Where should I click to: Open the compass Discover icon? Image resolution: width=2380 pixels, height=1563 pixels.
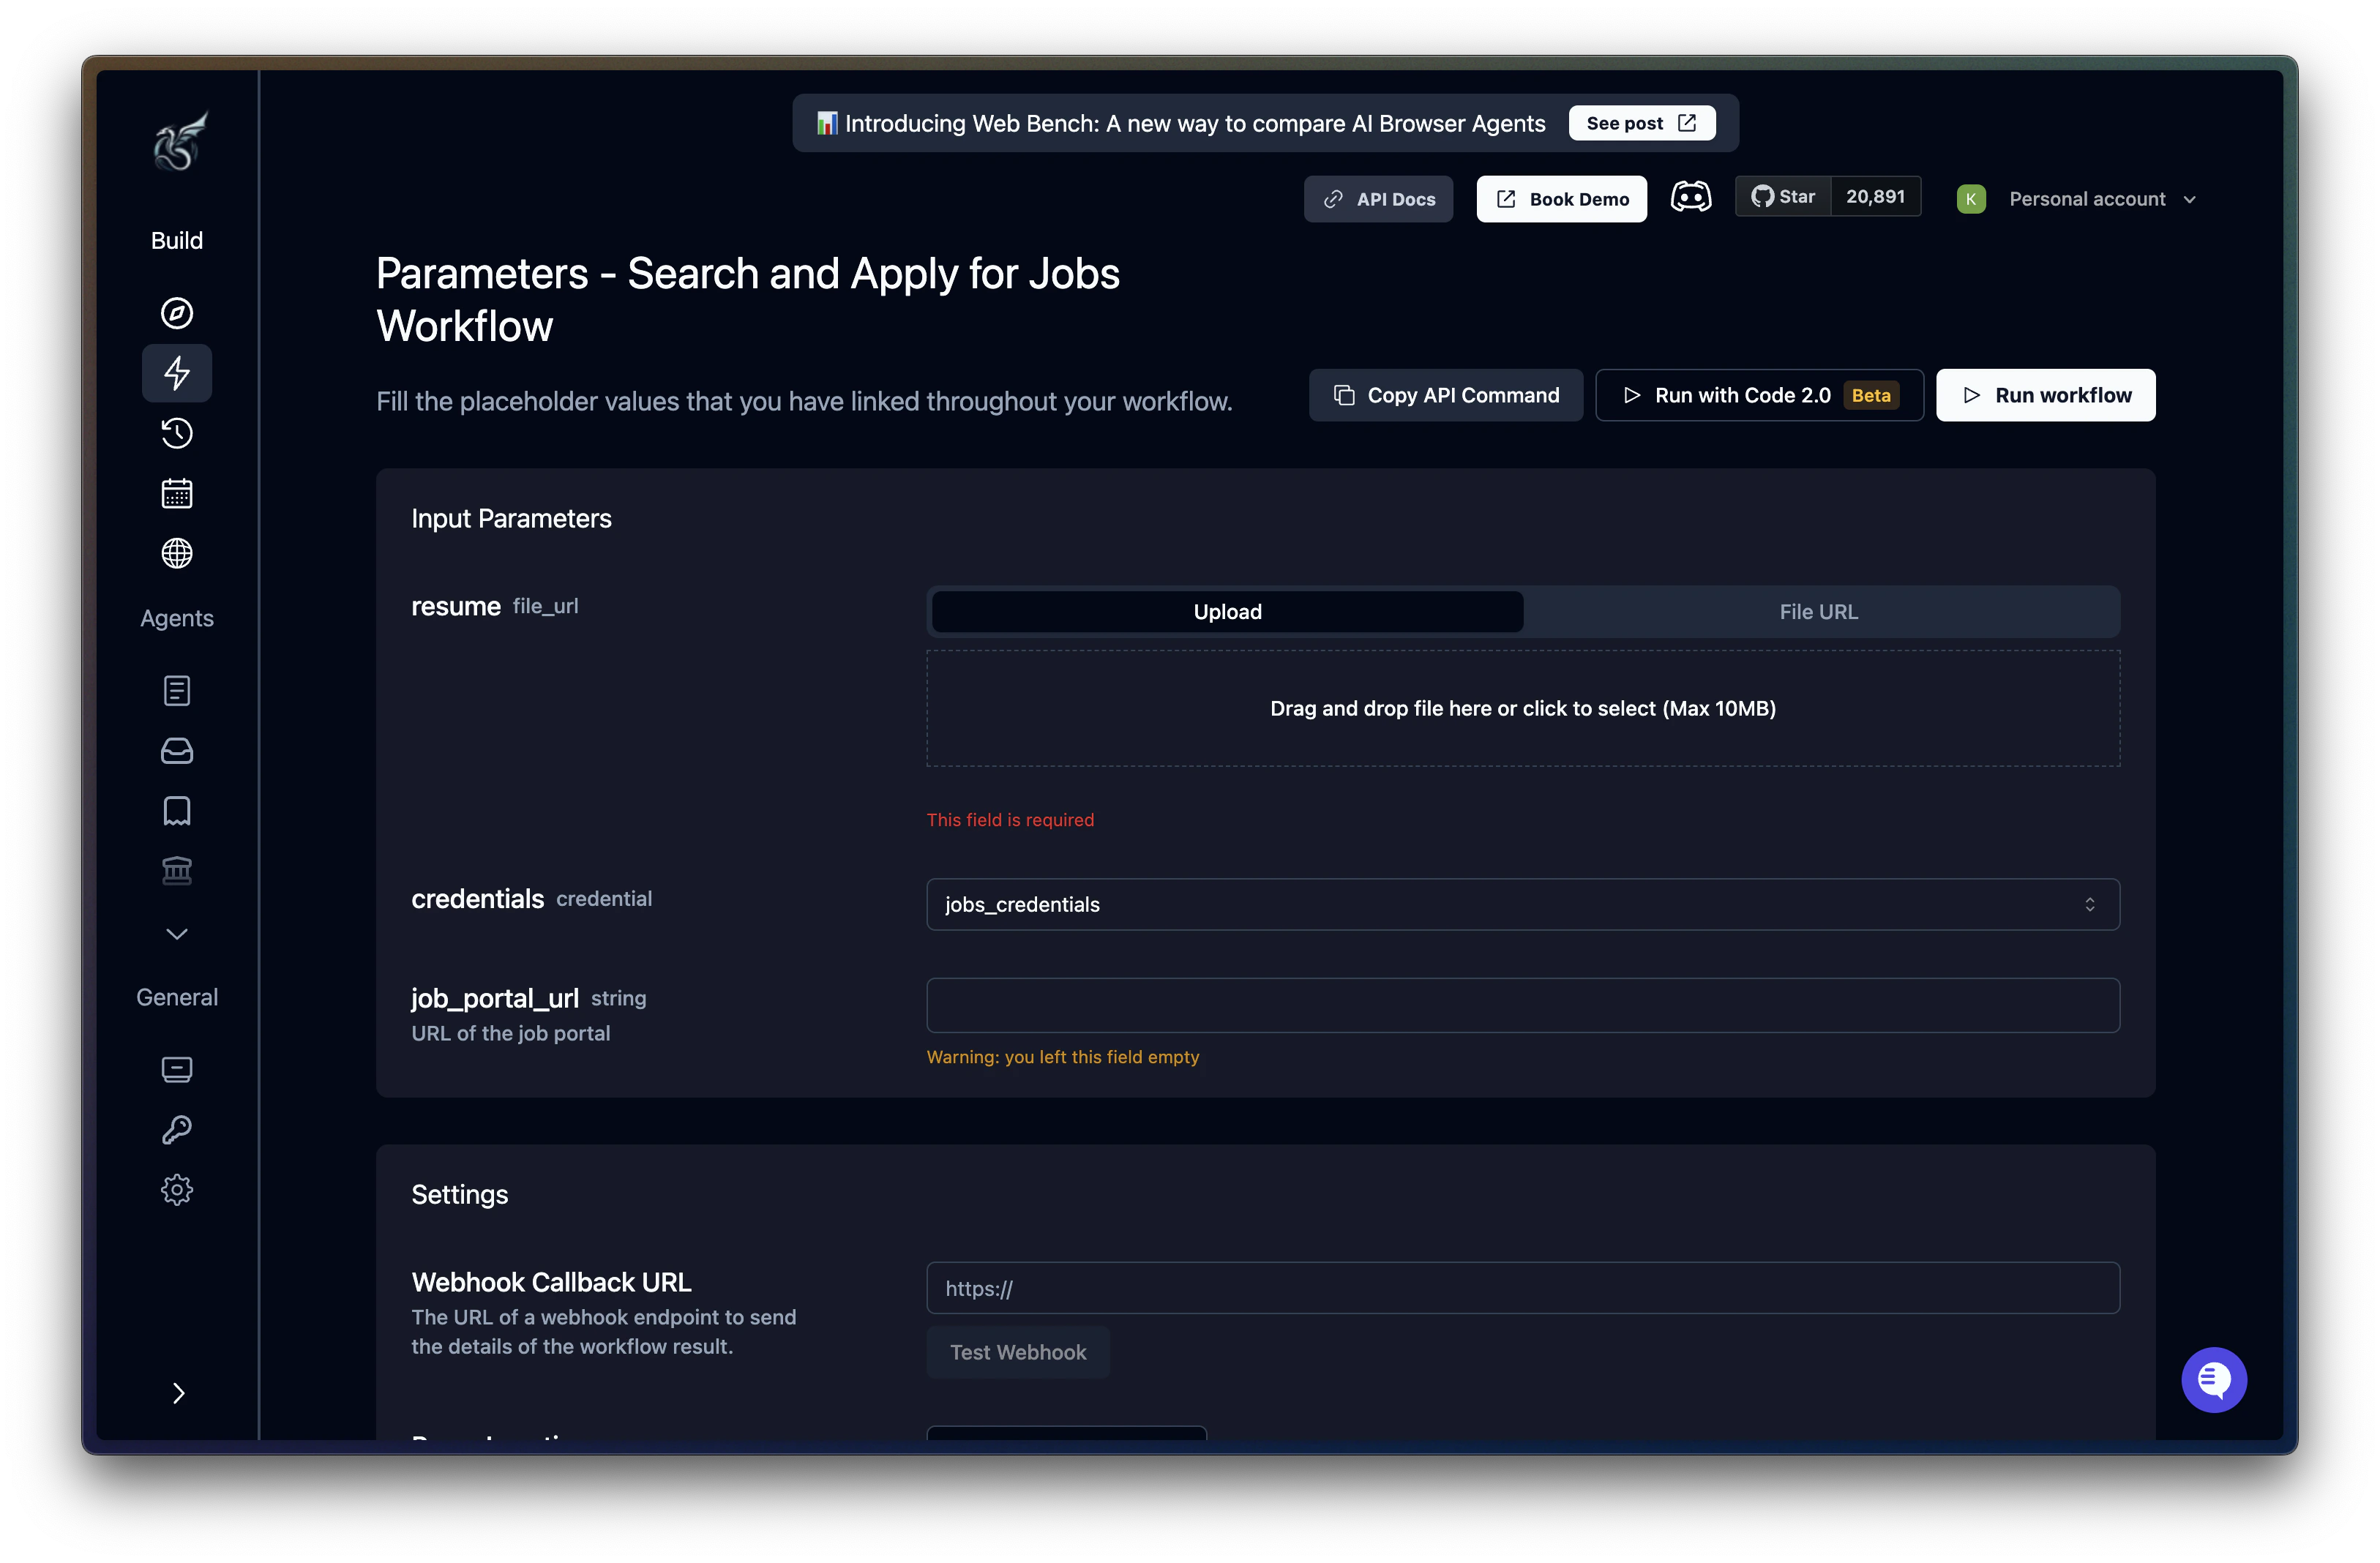pyautogui.click(x=177, y=312)
